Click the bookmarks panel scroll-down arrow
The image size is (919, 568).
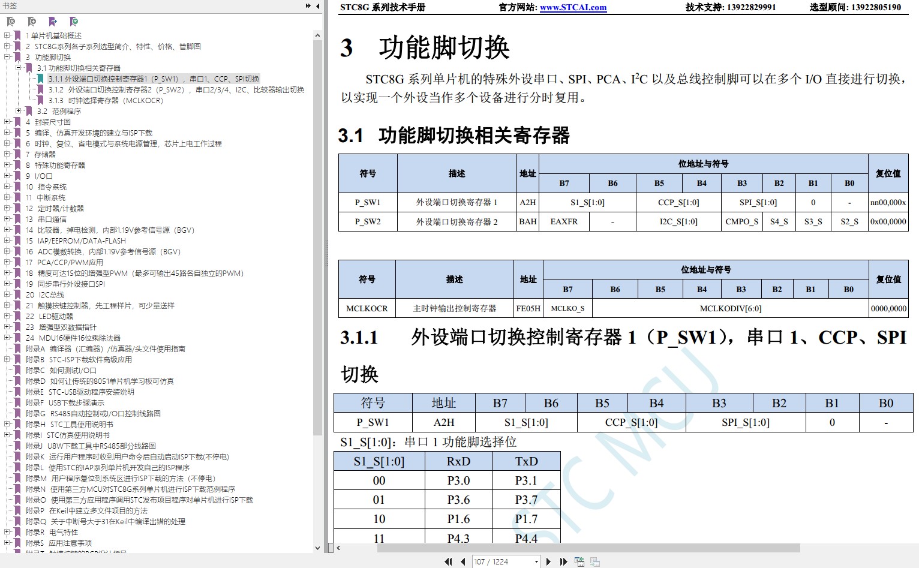[317, 548]
